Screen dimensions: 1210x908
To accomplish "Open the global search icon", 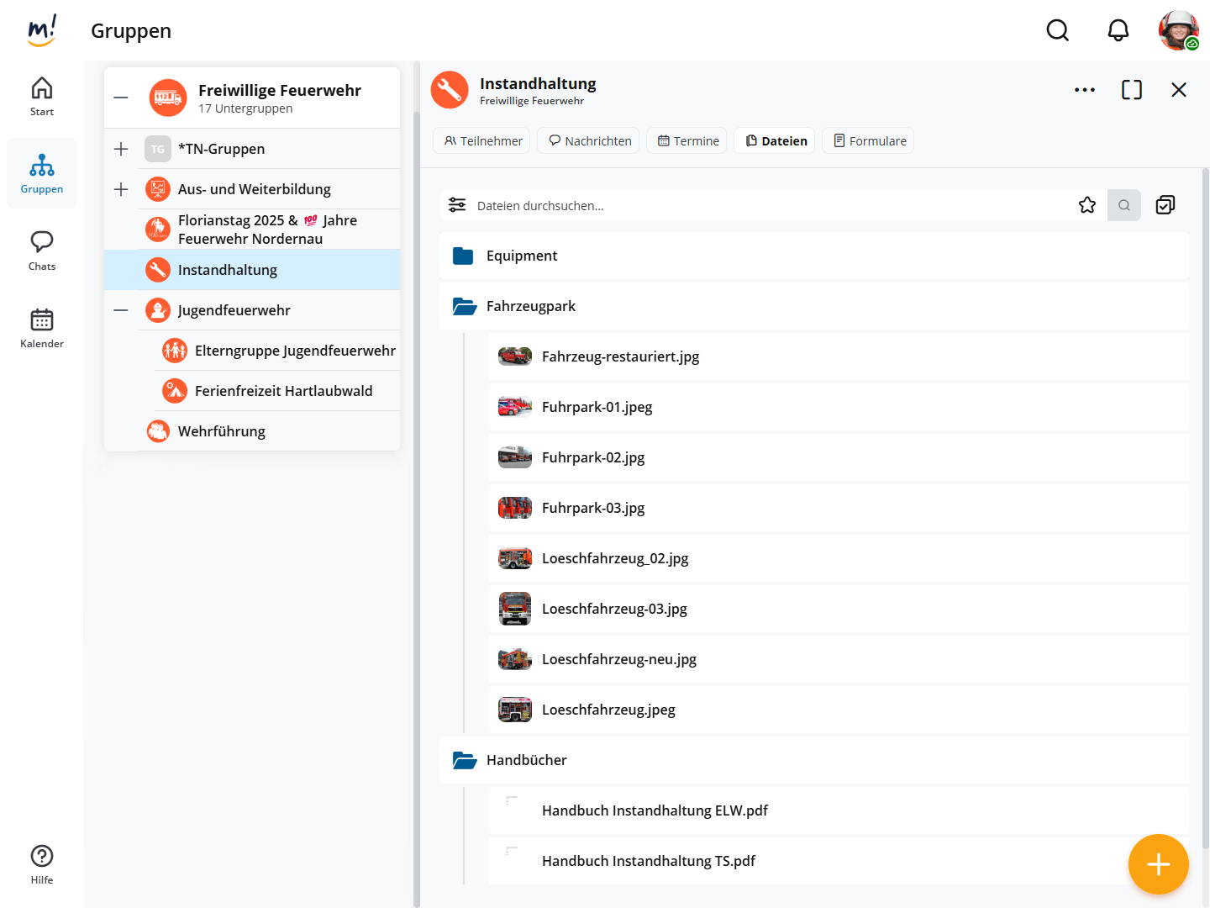I will coord(1057,30).
